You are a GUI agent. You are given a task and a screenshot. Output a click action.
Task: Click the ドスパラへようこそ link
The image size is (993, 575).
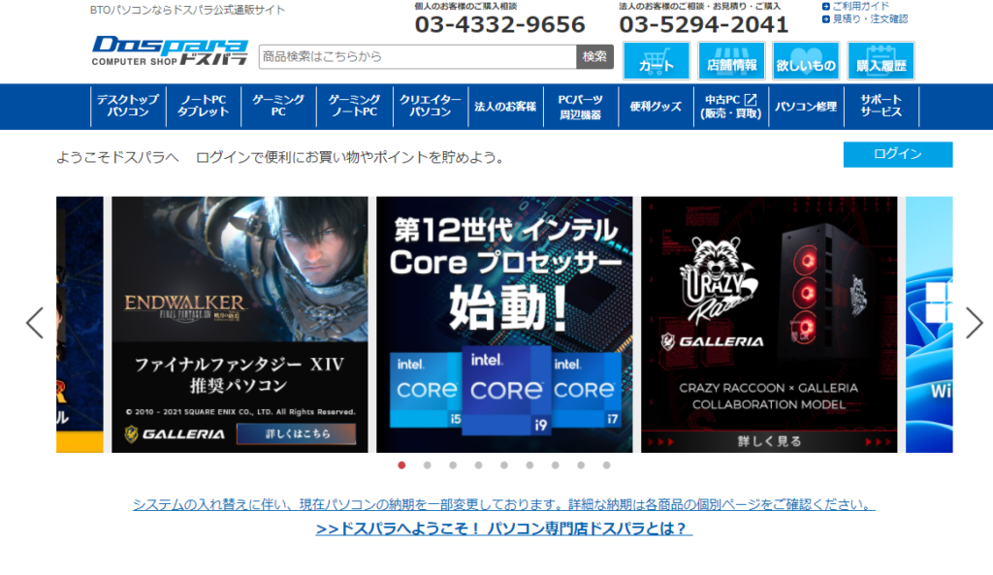[504, 528]
